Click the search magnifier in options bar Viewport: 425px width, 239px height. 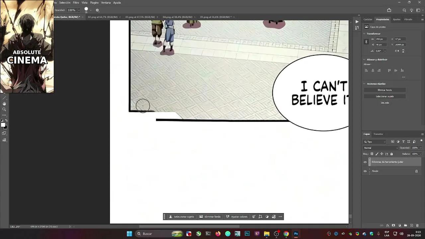tap(404, 10)
